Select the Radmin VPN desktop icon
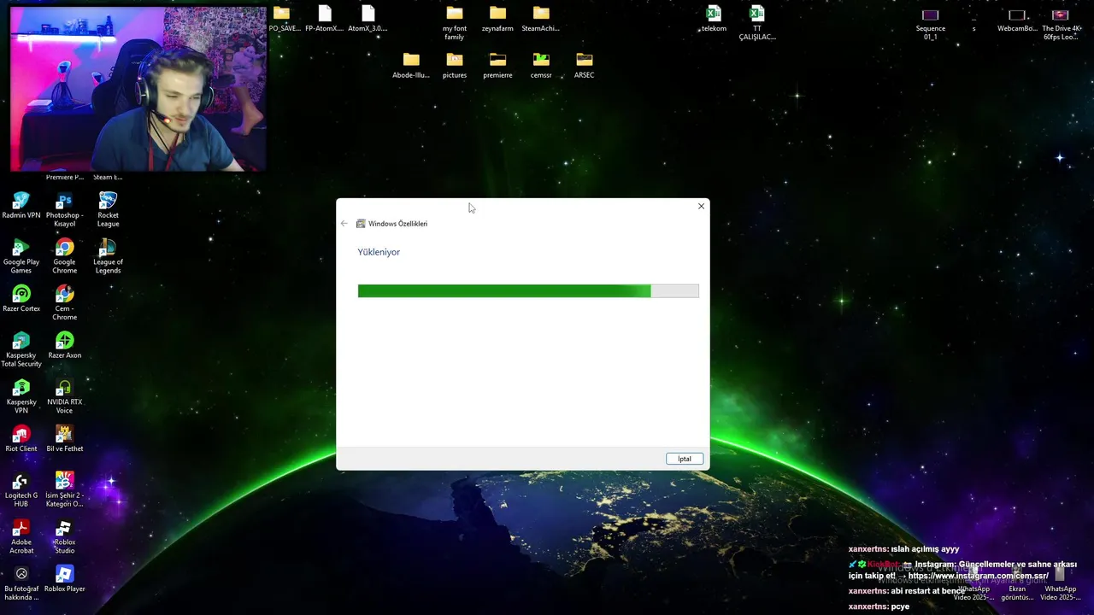This screenshot has height=615, width=1094. 21,206
